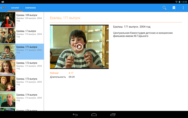Screen dimensions: 188x118
Task: Select Ералаш. 172 выпуск in the list
Action: (22, 68)
